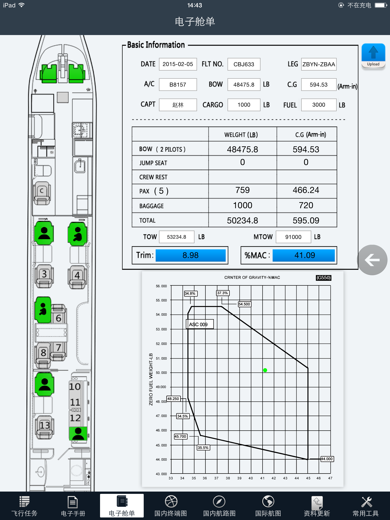Select passenger seat 13

click(44, 427)
